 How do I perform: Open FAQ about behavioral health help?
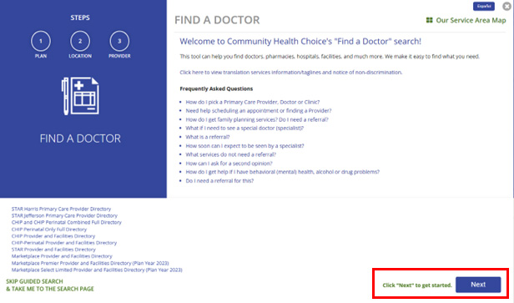coord(283,172)
